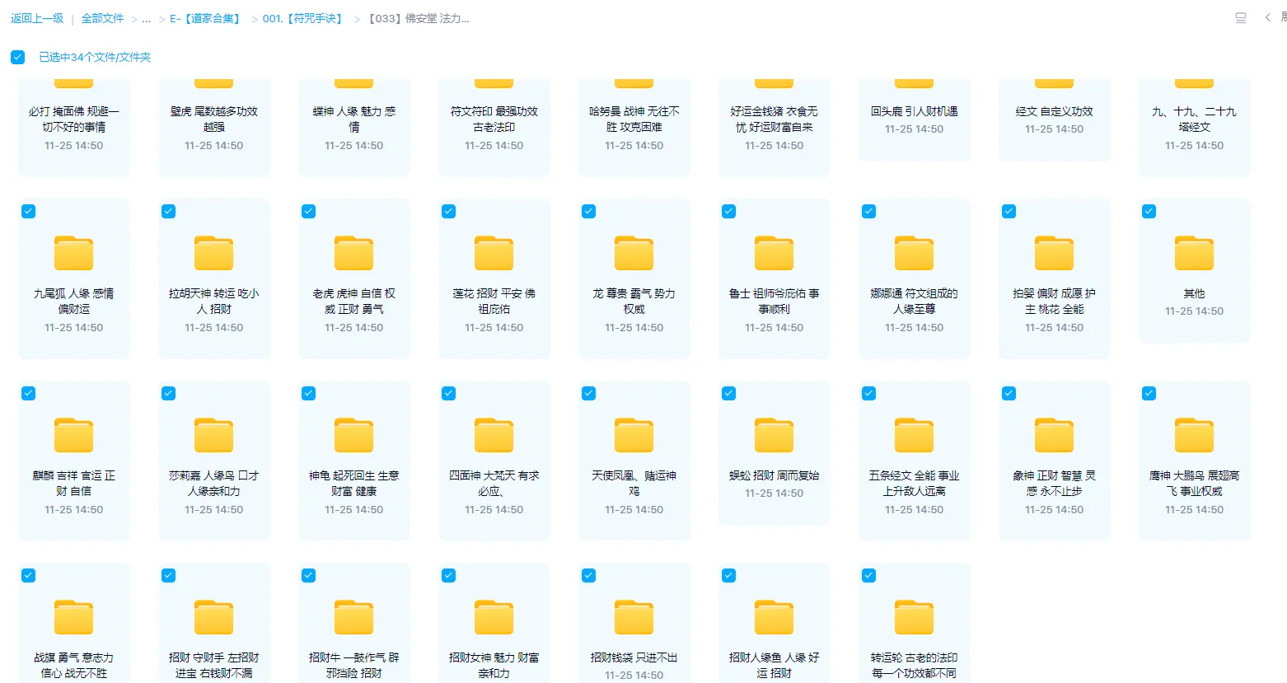The width and height of the screenshot is (1287, 683).
Task: Select the 九、十九、二十九塔经文 name
Action: 1195,119
